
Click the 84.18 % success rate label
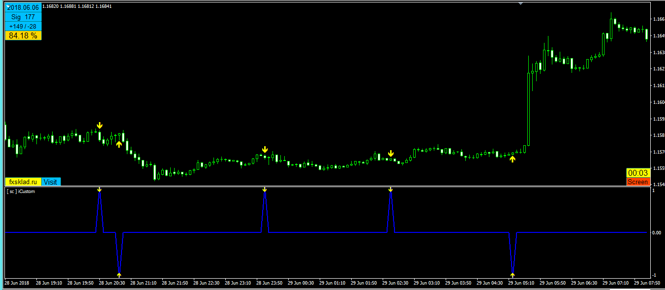tap(23, 35)
